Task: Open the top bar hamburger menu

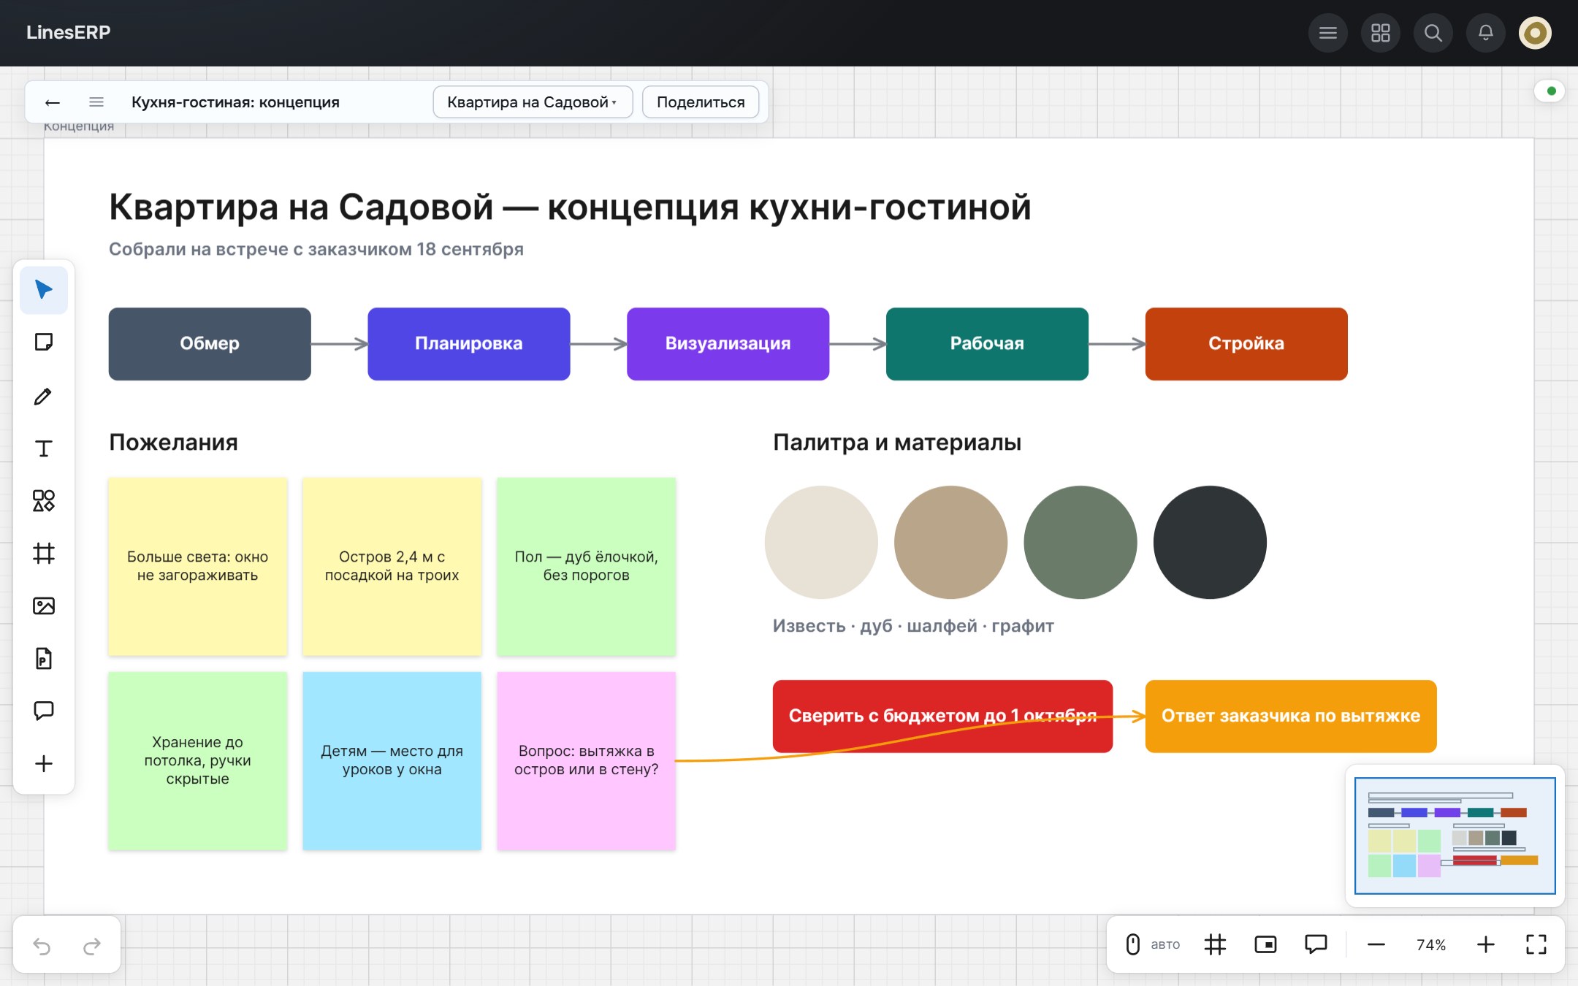Action: pyautogui.click(x=1328, y=33)
